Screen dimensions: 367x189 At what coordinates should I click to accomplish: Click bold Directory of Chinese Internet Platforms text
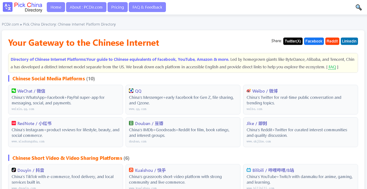coord(120,60)
